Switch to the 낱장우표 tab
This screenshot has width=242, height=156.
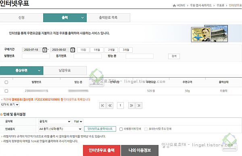[x=65, y=70]
